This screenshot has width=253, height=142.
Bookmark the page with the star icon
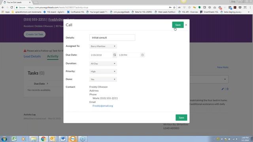pos(174,7)
